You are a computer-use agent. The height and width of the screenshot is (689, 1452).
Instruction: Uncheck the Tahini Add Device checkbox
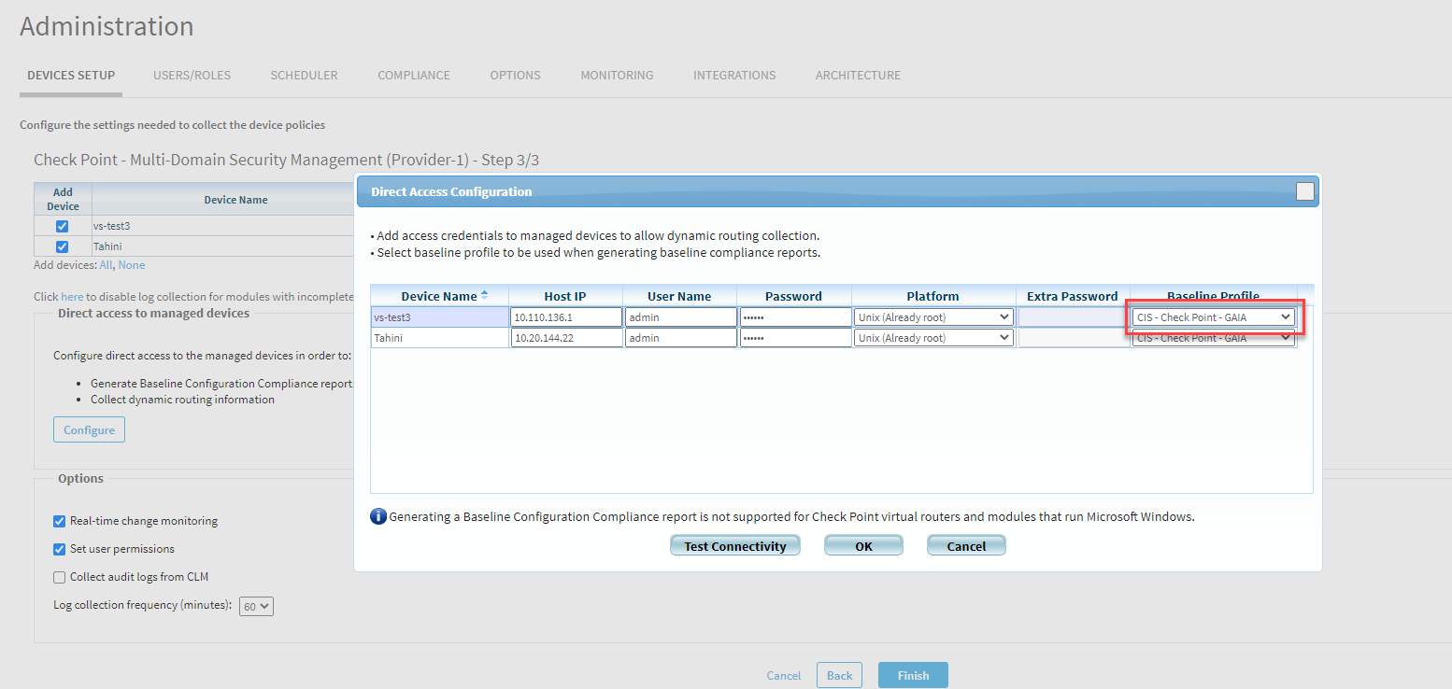[63, 246]
